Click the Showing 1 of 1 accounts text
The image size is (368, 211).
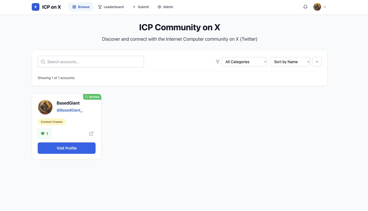[56, 78]
